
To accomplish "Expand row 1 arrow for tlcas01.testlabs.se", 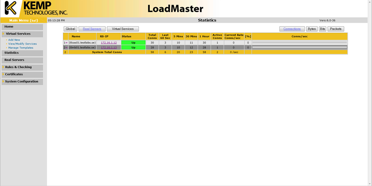I will [67, 43].
